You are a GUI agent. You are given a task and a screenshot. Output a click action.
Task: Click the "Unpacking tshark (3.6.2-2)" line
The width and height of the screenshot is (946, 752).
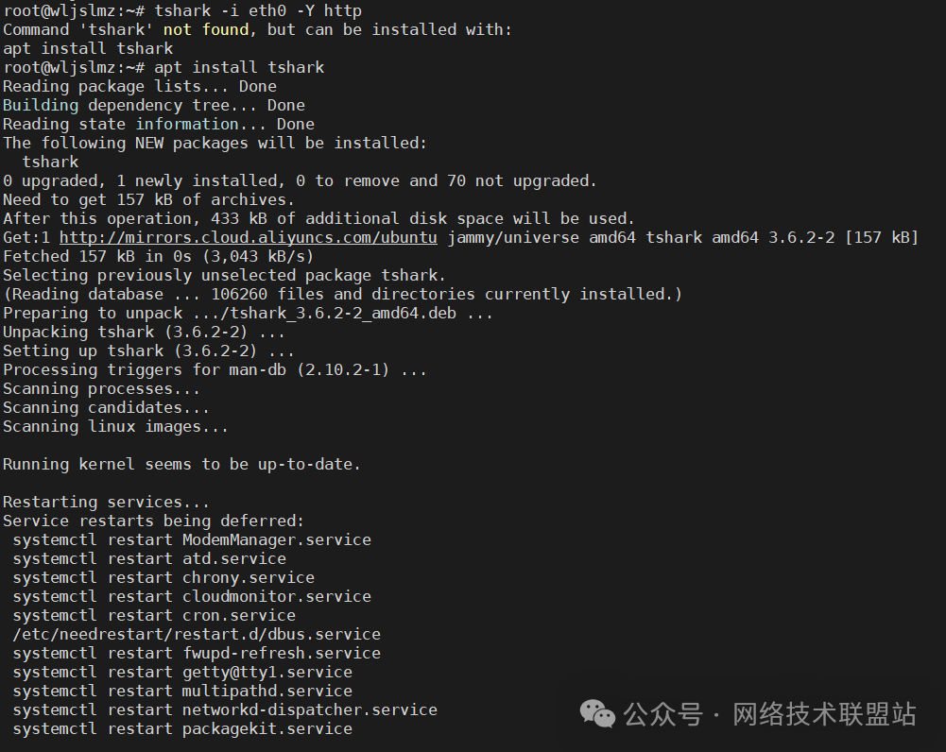tap(144, 332)
